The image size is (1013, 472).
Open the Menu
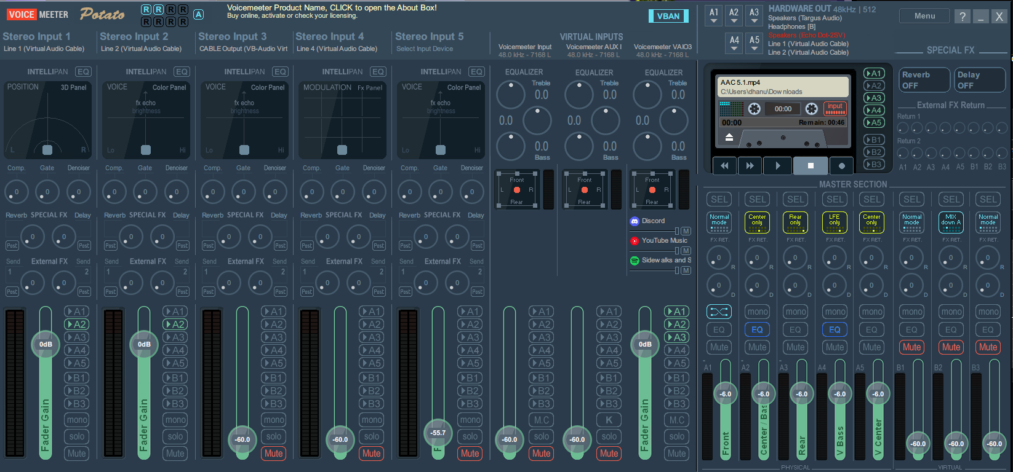tap(924, 17)
